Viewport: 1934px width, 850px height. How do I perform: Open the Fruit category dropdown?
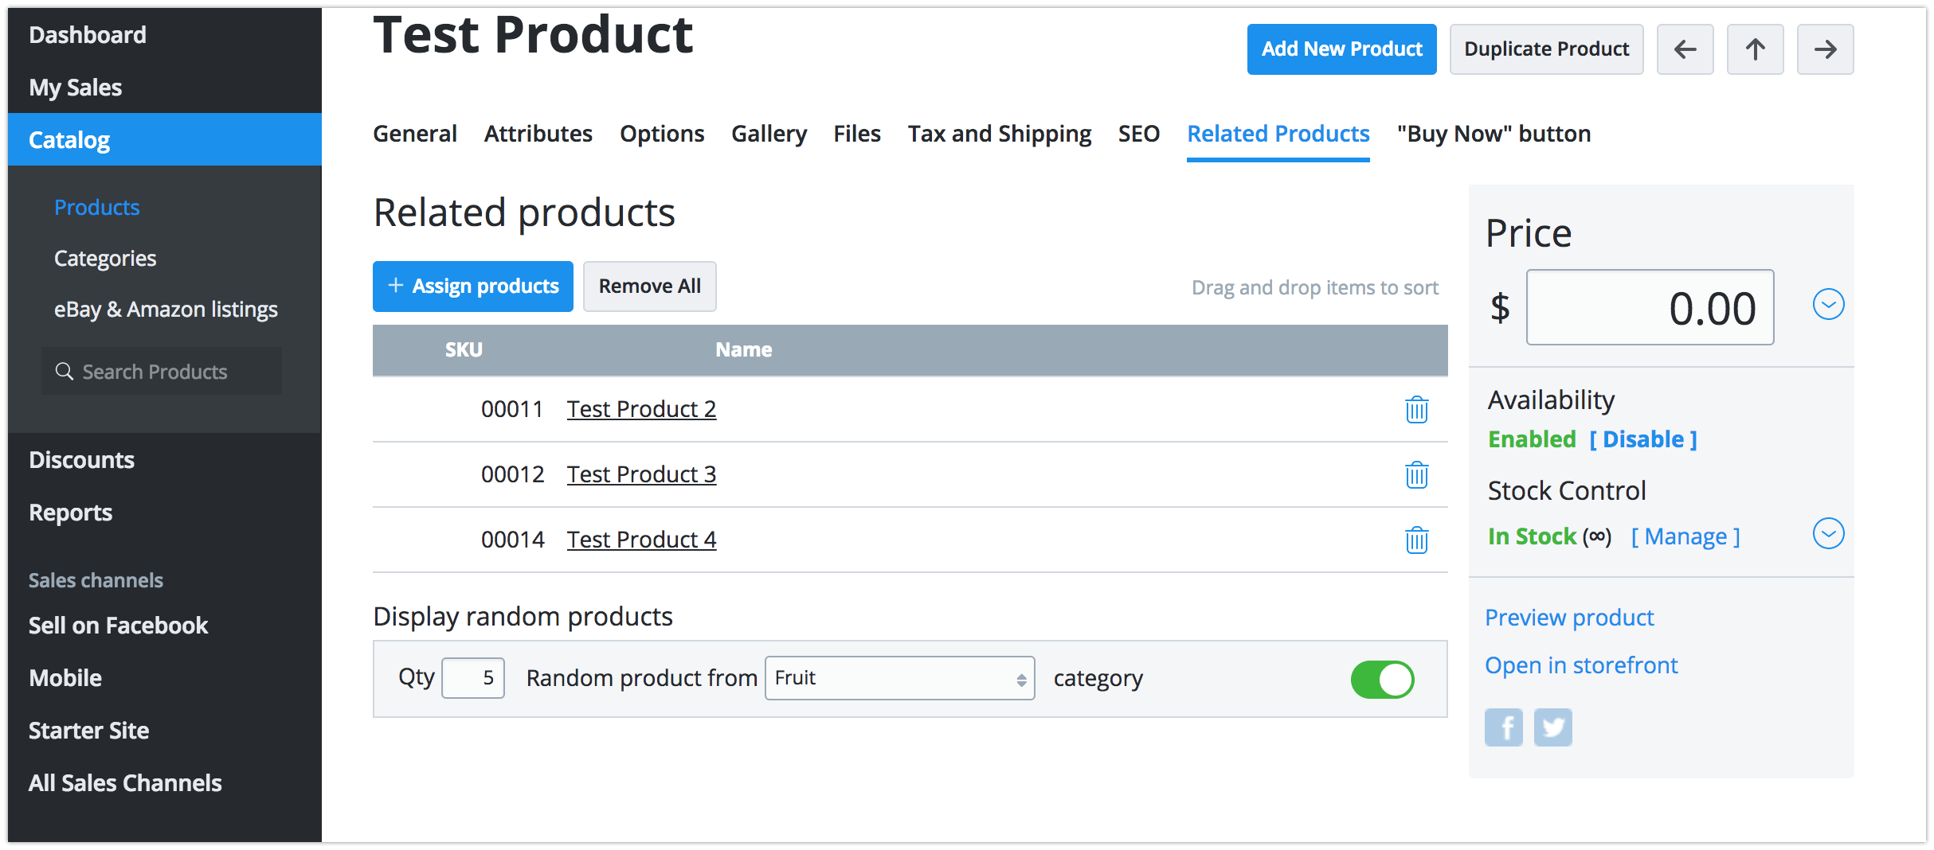click(x=899, y=678)
